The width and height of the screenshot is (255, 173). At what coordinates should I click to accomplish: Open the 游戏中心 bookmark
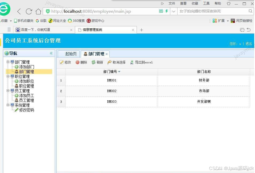pos(95,21)
